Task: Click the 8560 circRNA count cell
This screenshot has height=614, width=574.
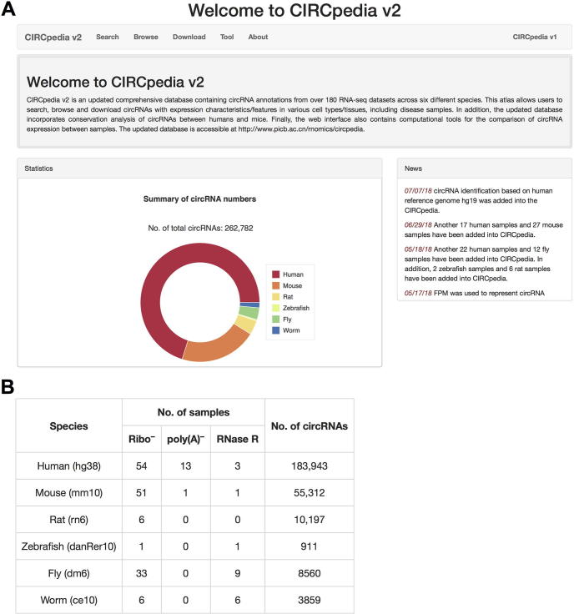Action: click(310, 573)
